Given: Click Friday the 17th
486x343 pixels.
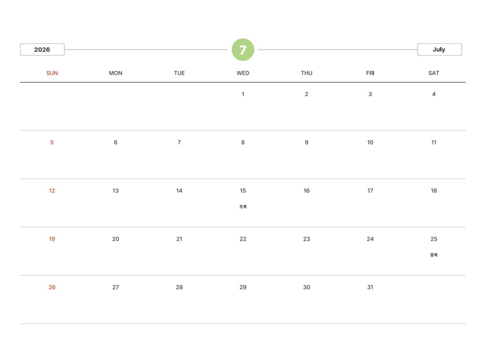Looking at the screenshot, I should (x=370, y=191).
